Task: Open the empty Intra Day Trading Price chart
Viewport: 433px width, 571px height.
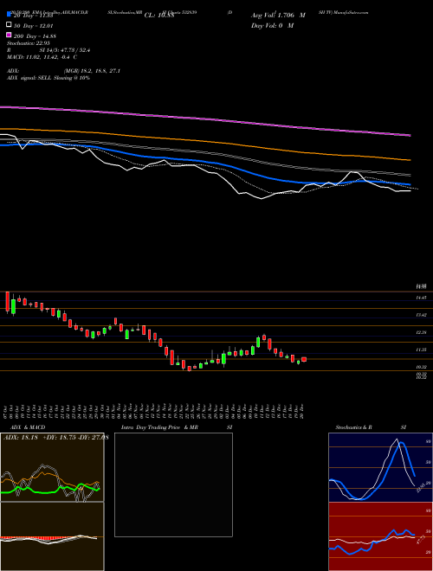Action: pyautogui.click(x=173, y=484)
